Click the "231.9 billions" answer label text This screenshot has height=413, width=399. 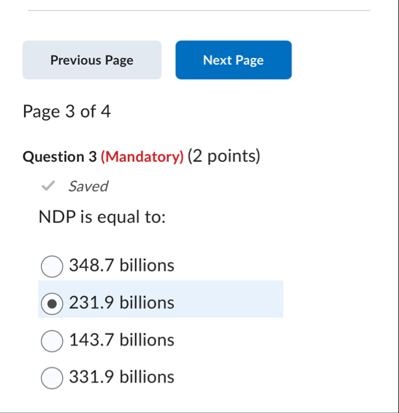[122, 302]
